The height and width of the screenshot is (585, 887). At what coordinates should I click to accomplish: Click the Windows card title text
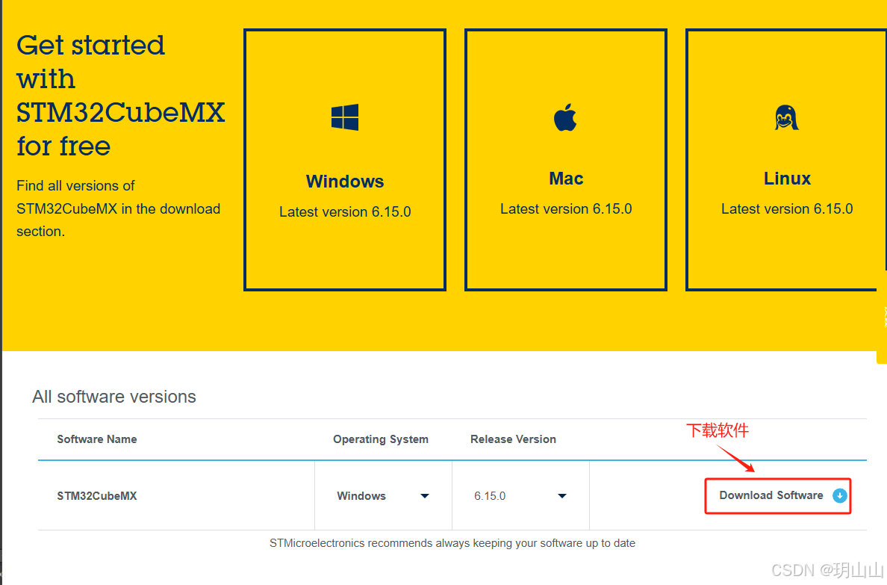(x=345, y=182)
